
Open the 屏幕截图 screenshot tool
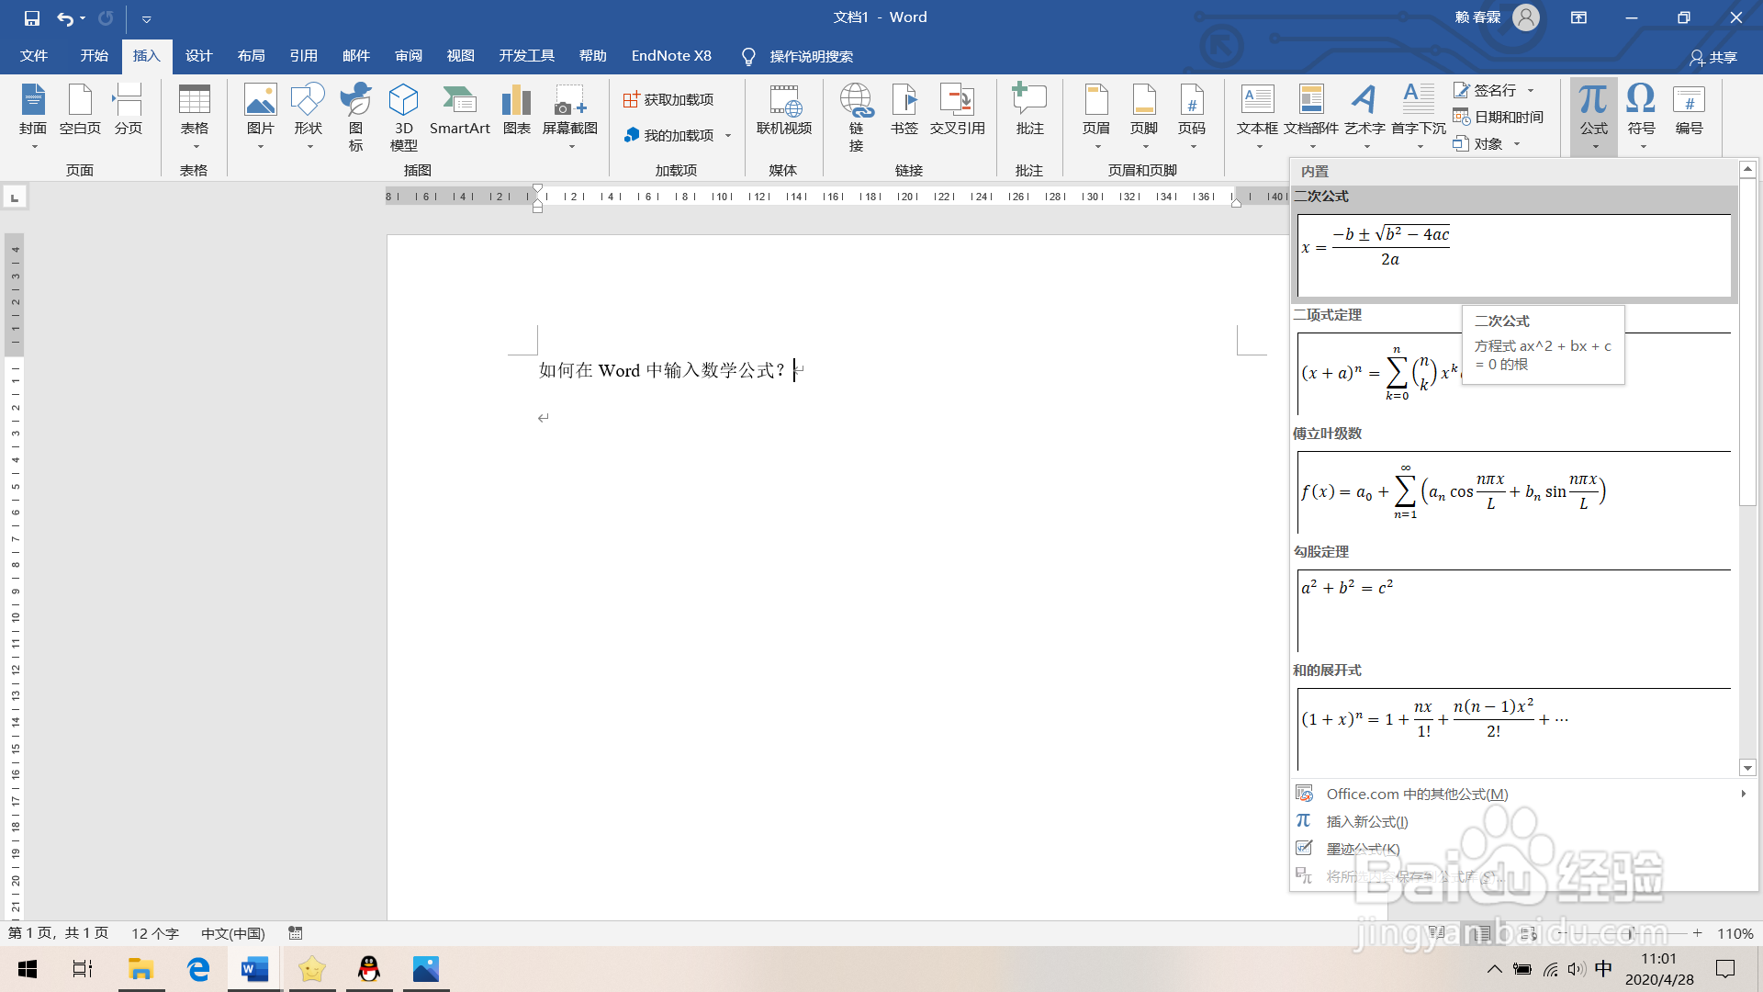tap(569, 111)
